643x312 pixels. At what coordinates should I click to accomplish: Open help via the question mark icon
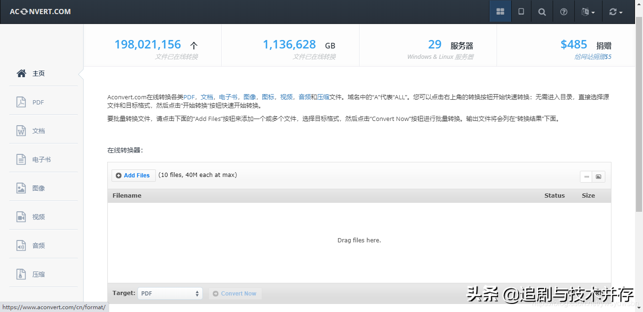(563, 12)
